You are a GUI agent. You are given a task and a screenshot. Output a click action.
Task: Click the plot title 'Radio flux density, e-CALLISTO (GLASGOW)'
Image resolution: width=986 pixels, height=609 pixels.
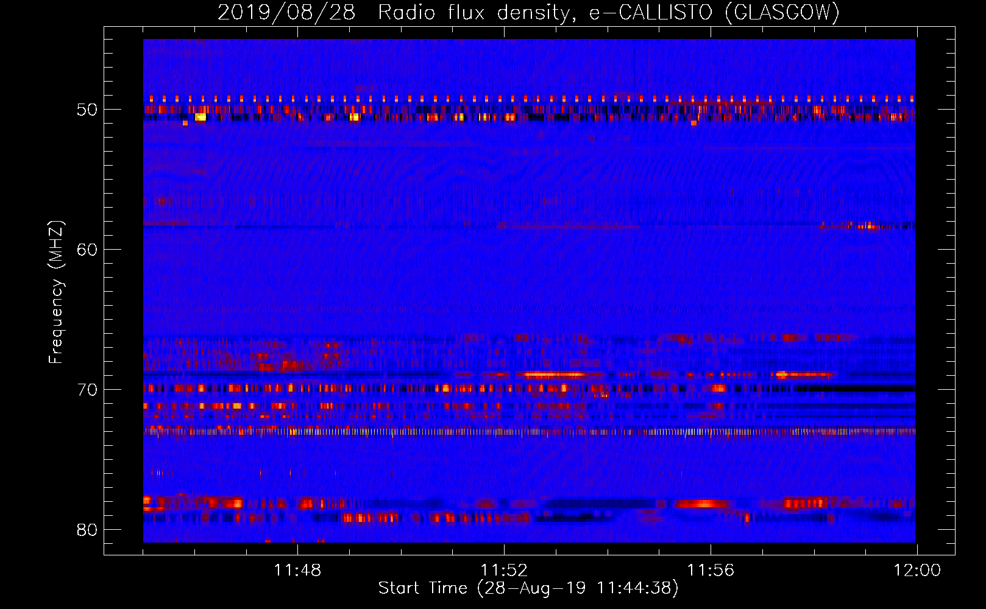coord(609,12)
